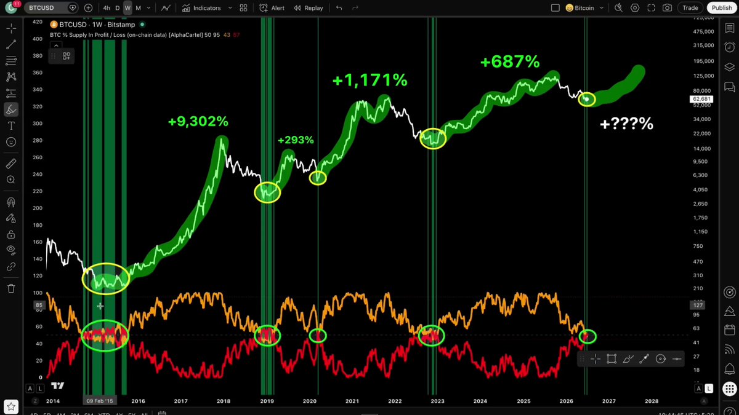Viewport: 739px width, 415px height.
Task: Select the trend line drawing tool
Action: coord(11,44)
